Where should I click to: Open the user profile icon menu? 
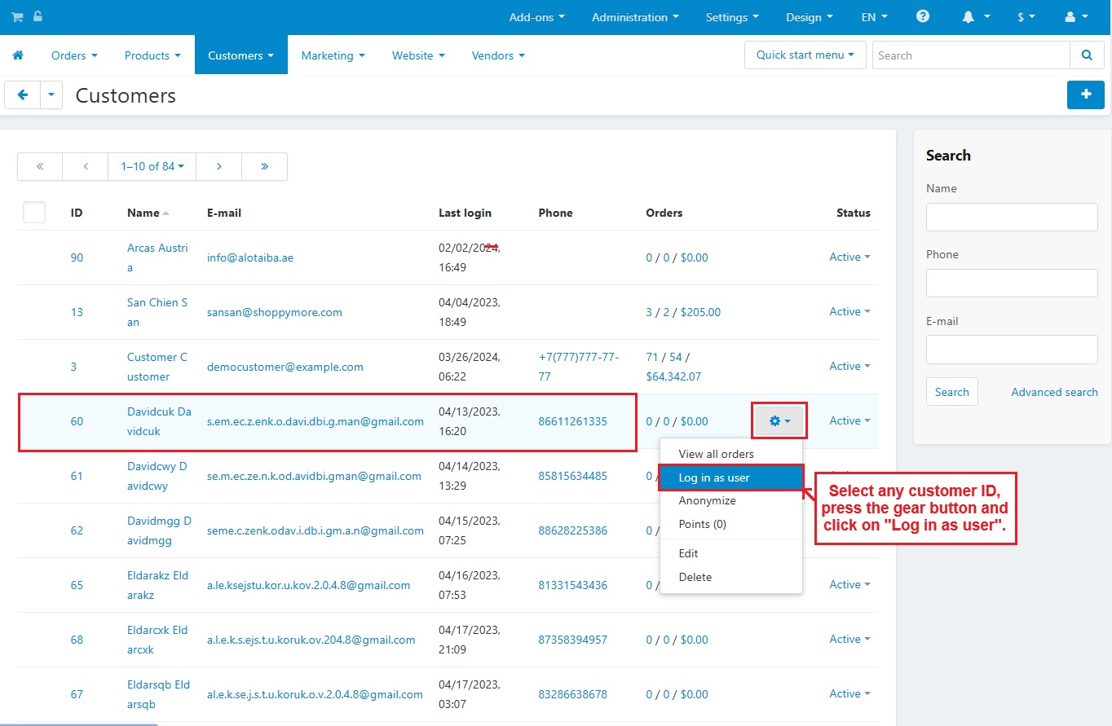pos(1076,17)
